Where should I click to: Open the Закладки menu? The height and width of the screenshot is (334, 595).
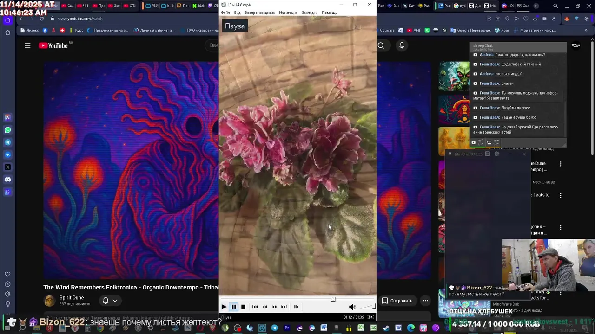coord(310,13)
